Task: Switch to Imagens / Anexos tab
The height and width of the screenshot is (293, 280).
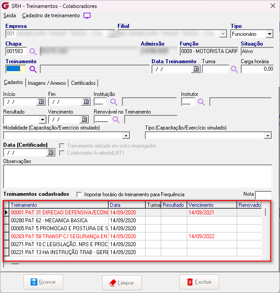Action: pyautogui.click(x=47, y=83)
